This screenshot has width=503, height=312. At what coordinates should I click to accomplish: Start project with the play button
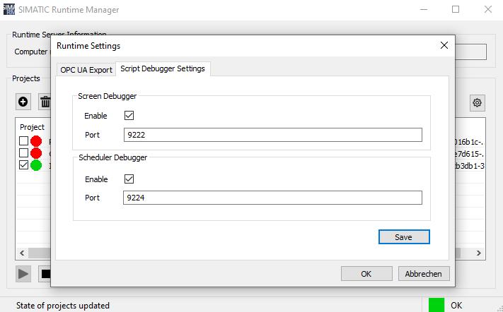(23, 274)
